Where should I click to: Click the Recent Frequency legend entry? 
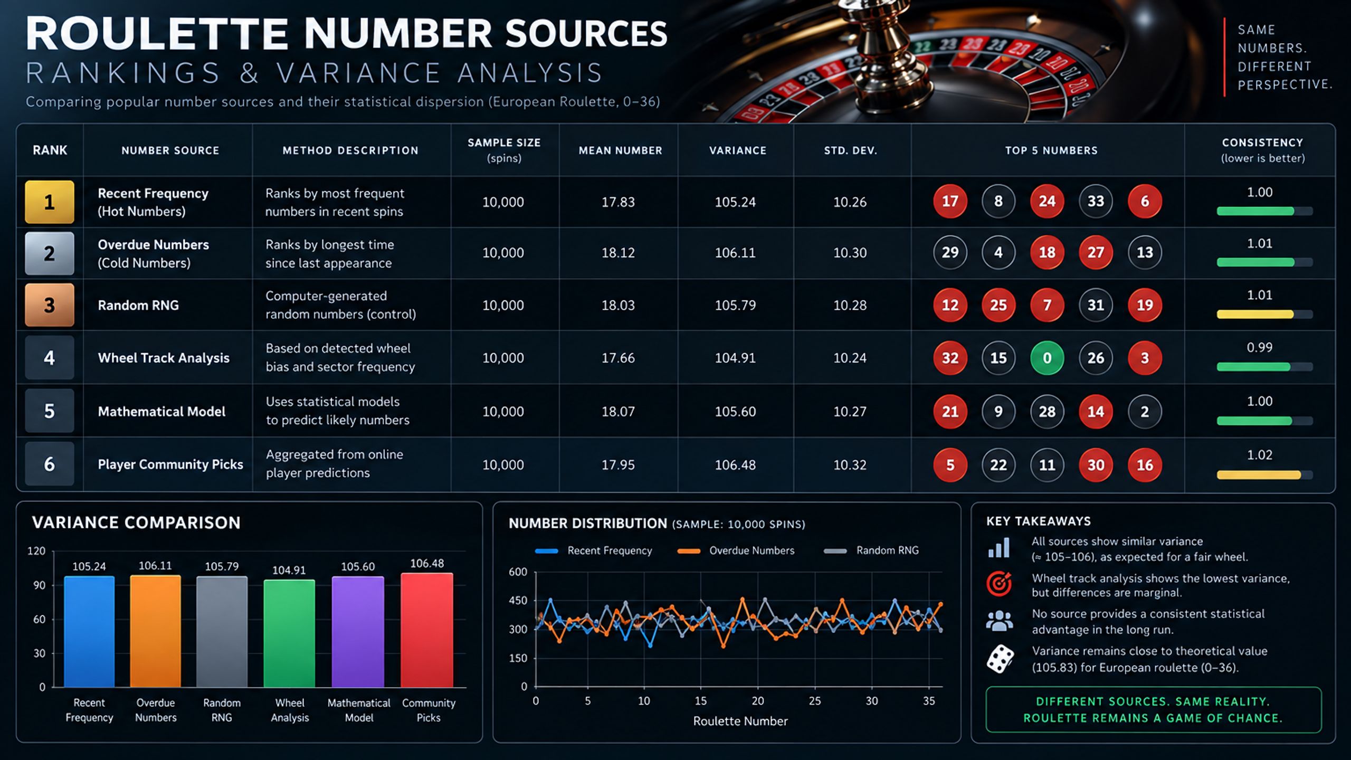594,550
